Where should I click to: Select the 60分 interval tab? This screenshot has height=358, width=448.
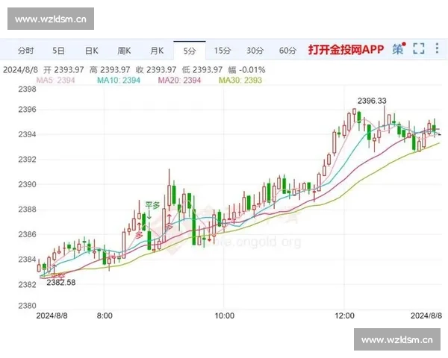288,51
